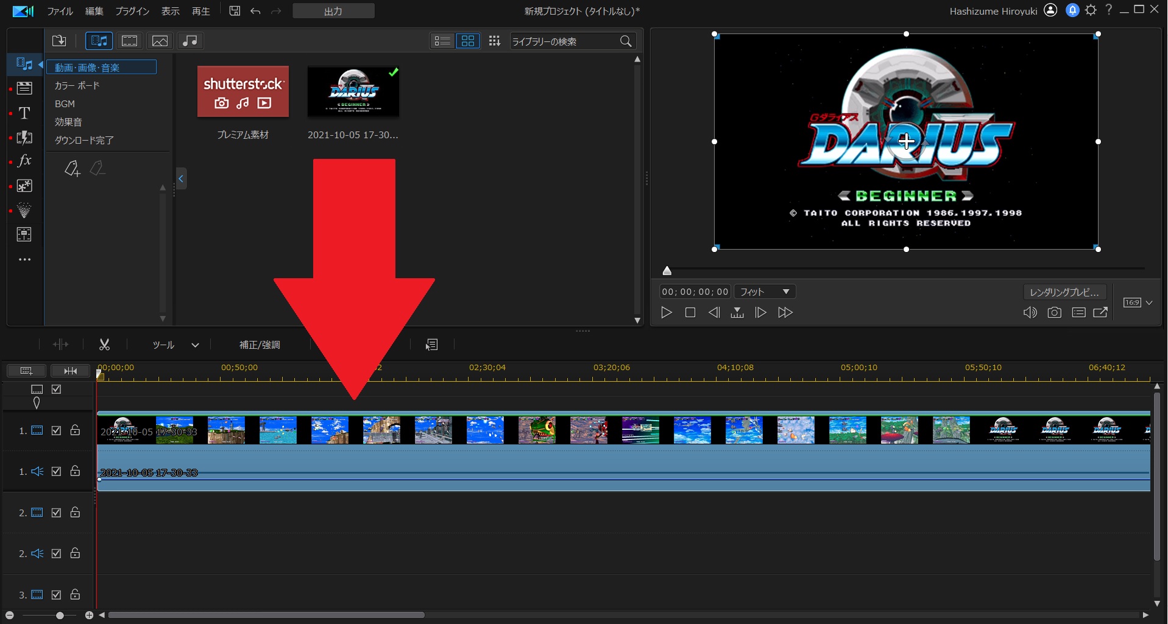Open the Media Room in the sidebar
Screen dimensions: 1168x624
24,64
